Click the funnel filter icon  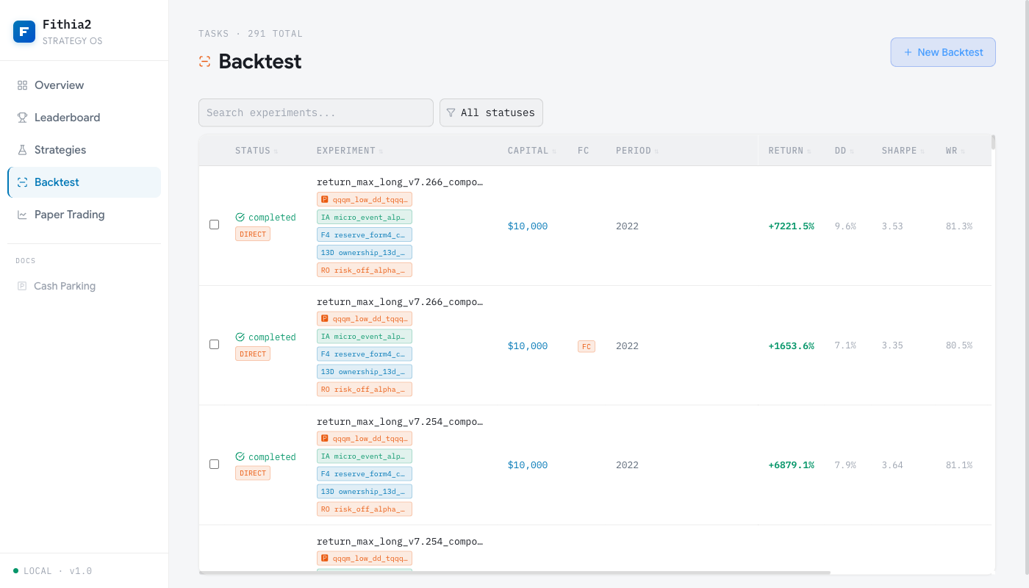(451, 112)
